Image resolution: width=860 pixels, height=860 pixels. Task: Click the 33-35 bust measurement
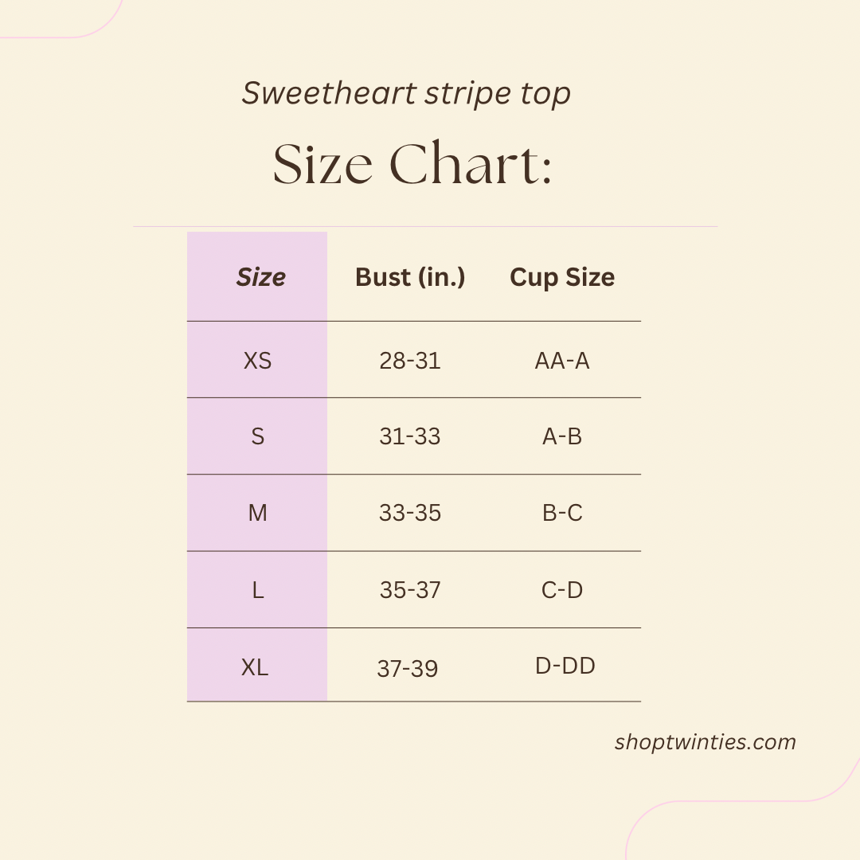tap(410, 513)
